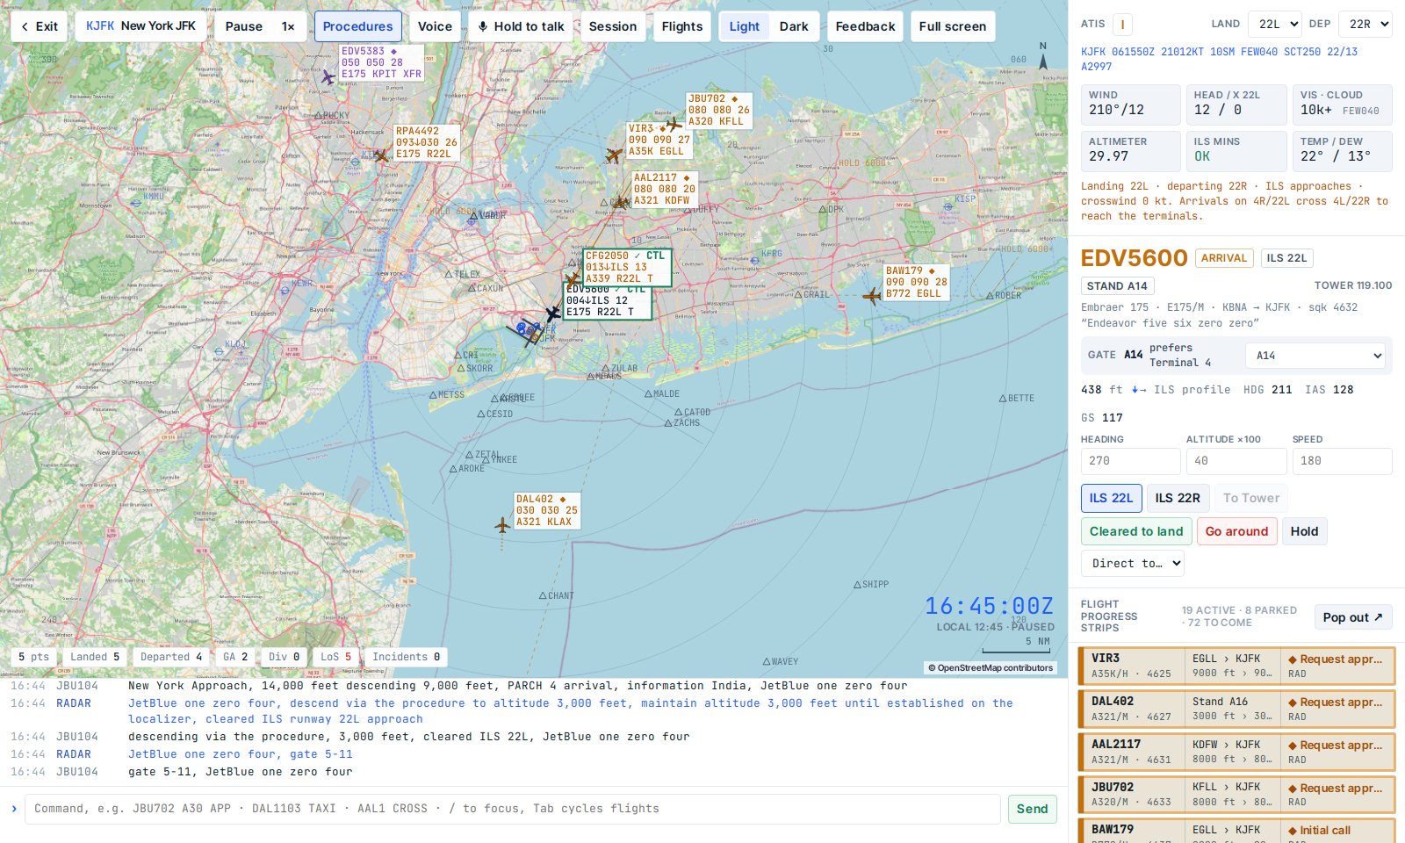Click the AAL2117 aircraft icon on map
1405x843 pixels.
click(x=621, y=202)
